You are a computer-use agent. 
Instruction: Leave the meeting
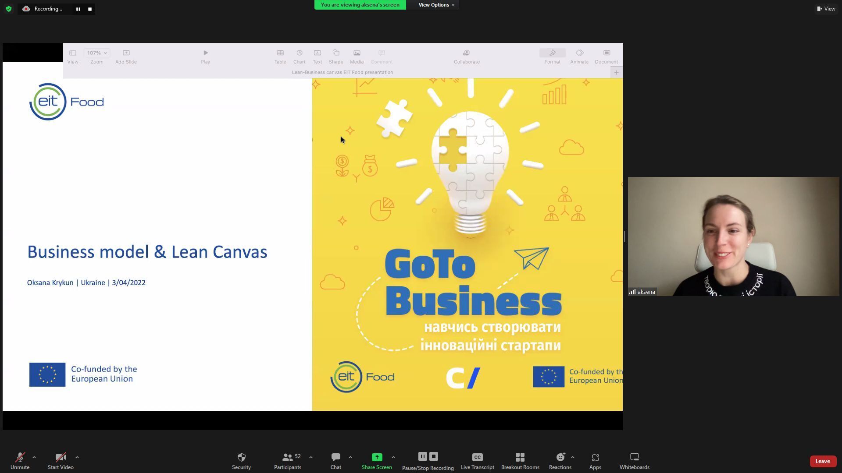(x=823, y=461)
